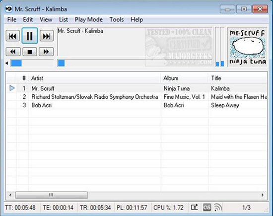The height and width of the screenshot is (216, 273).
Task: Open the Tools menu
Action: (x=117, y=19)
